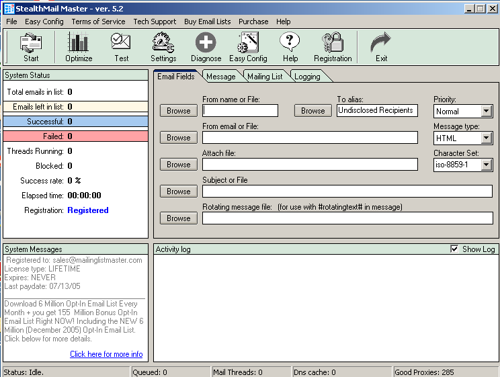Click the Help question mark icon
The height and width of the screenshot is (377, 500).
pos(290,48)
